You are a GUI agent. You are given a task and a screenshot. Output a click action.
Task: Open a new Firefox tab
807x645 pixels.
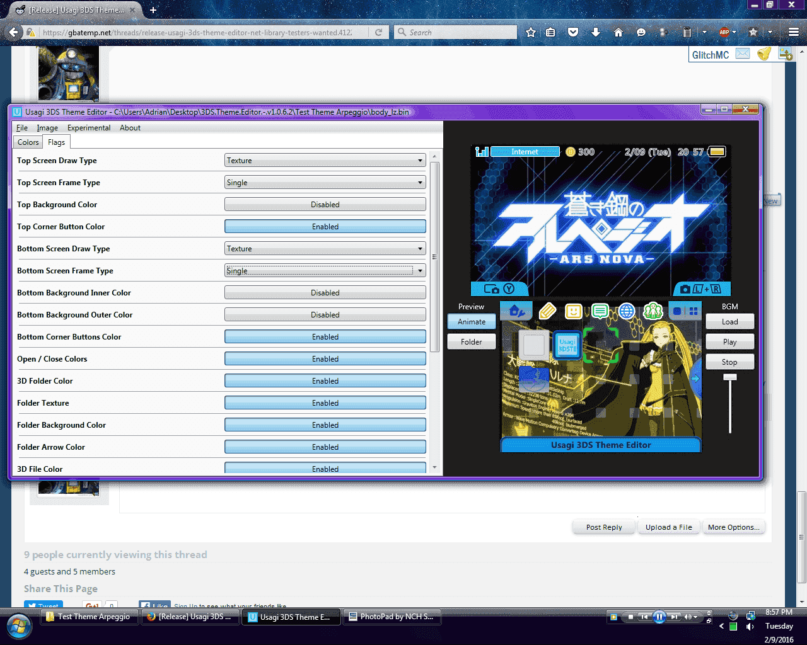[x=153, y=10]
